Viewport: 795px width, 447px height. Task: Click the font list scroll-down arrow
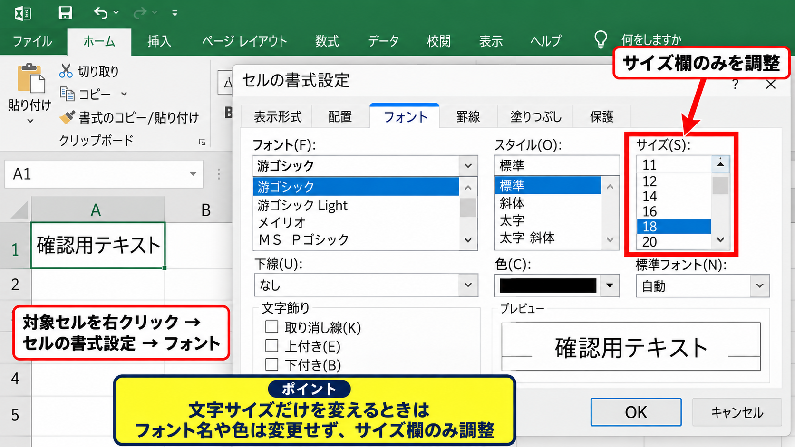(468, 240)
